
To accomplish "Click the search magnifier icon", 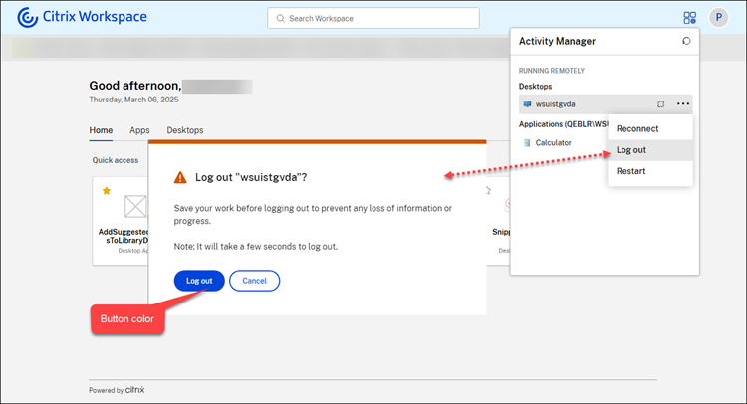I will click(281, 19).
